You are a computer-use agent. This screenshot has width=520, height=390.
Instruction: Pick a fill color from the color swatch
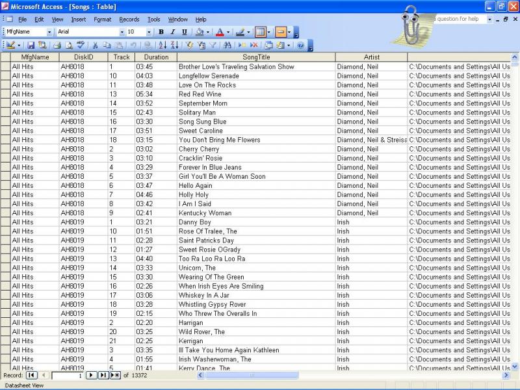click(x=199, y=31)
